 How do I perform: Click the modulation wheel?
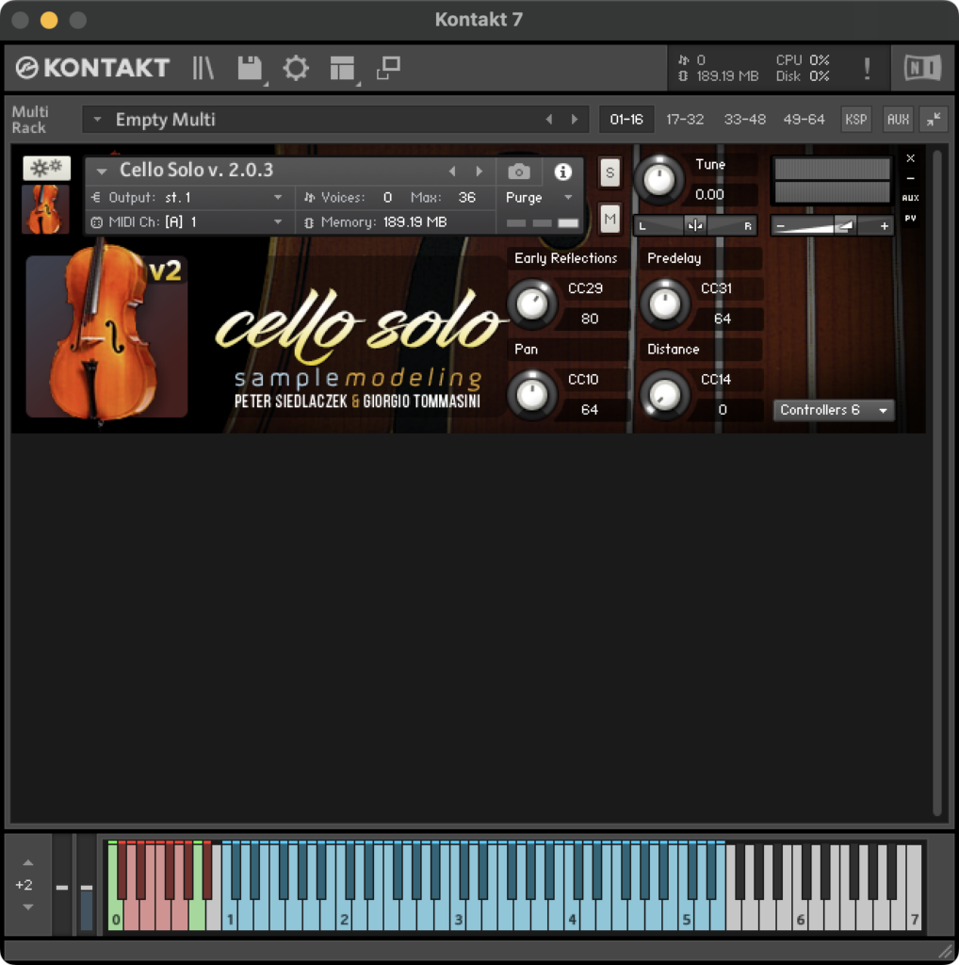(86, 885)
